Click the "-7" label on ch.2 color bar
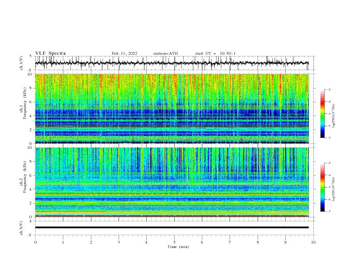Image resolution: width=353 pixels, height=272 pixels. [x=328, y=212]
